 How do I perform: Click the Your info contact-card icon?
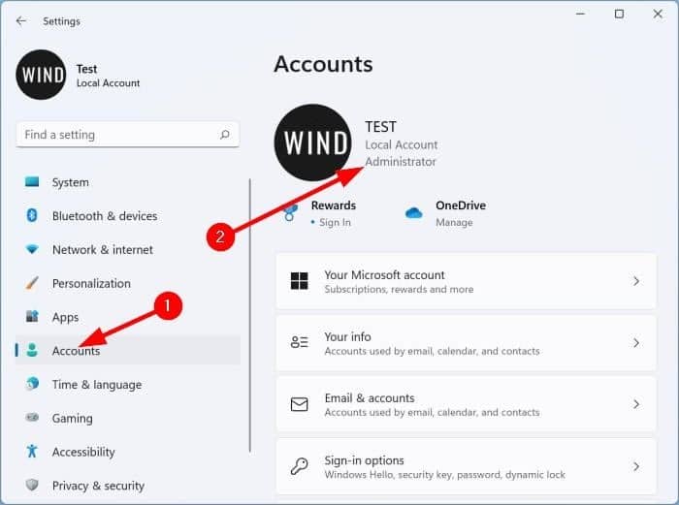(299, 342)
